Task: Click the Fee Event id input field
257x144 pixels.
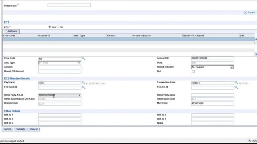Action: [x=60, y=88]
